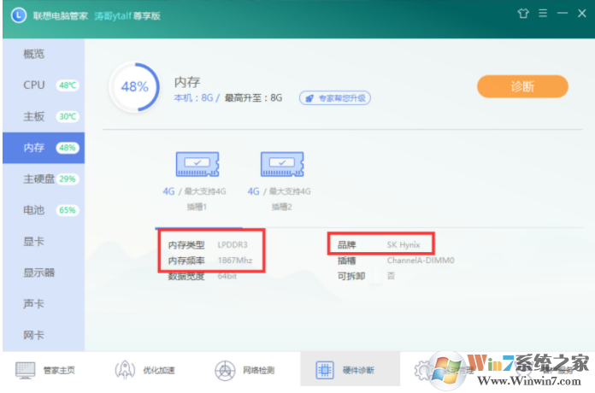Open 网络检测 from the bottom bar label
The width and height of the screenshot is (595, 393).
(x=259, y=370)
